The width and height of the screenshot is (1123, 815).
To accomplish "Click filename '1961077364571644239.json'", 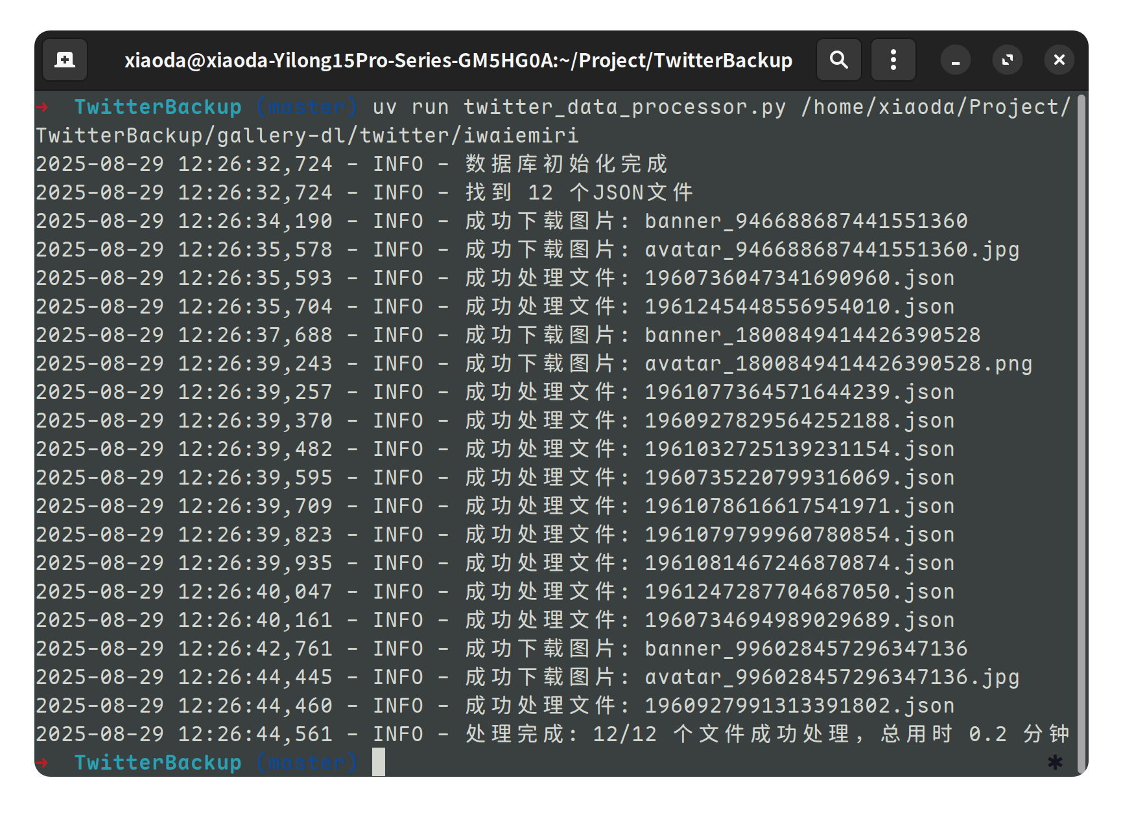I will point(799,392).
